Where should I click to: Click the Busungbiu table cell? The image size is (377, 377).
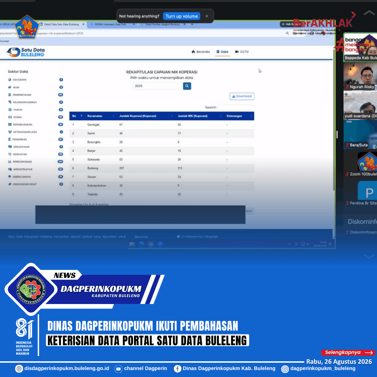94,142
